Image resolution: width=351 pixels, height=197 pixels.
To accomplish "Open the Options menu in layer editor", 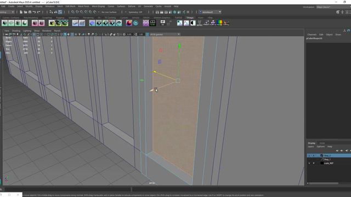I will (x=320, y=147).
